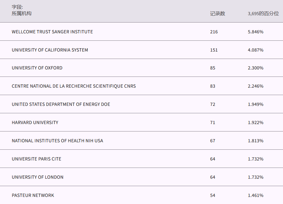The height and width of the screenshot is (204, 283).
Task: Click the 所属机构 field header
Action: click(x=22, y=14)
